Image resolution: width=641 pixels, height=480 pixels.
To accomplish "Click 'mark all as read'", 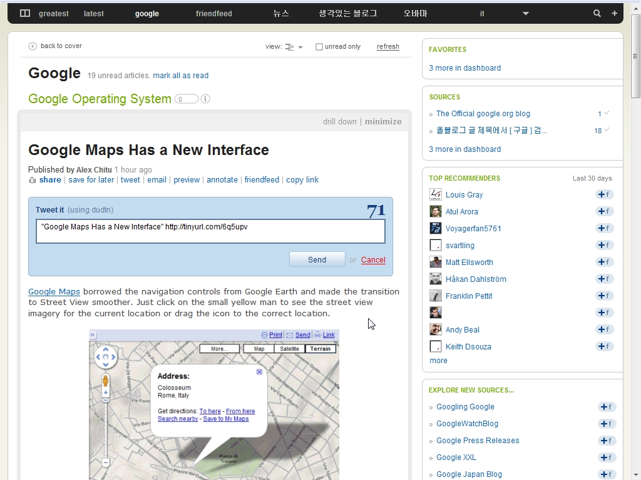I will coord(181,76).
